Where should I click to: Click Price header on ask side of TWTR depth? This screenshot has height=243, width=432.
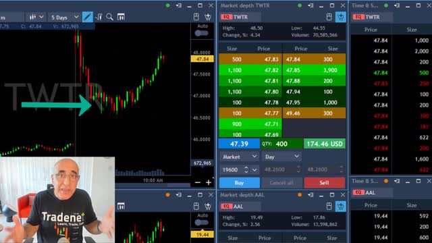300,49
